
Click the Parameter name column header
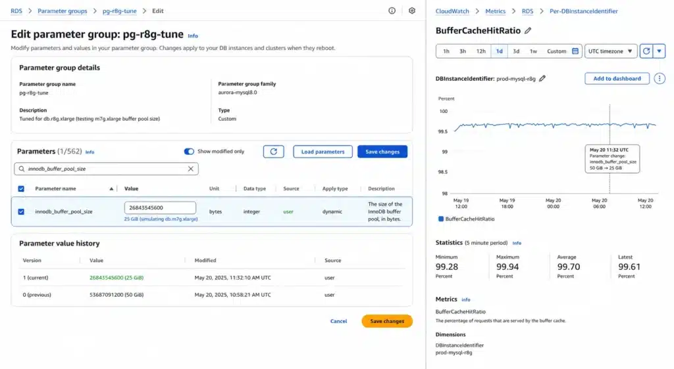pyautogui.click(x=55, y=188)
